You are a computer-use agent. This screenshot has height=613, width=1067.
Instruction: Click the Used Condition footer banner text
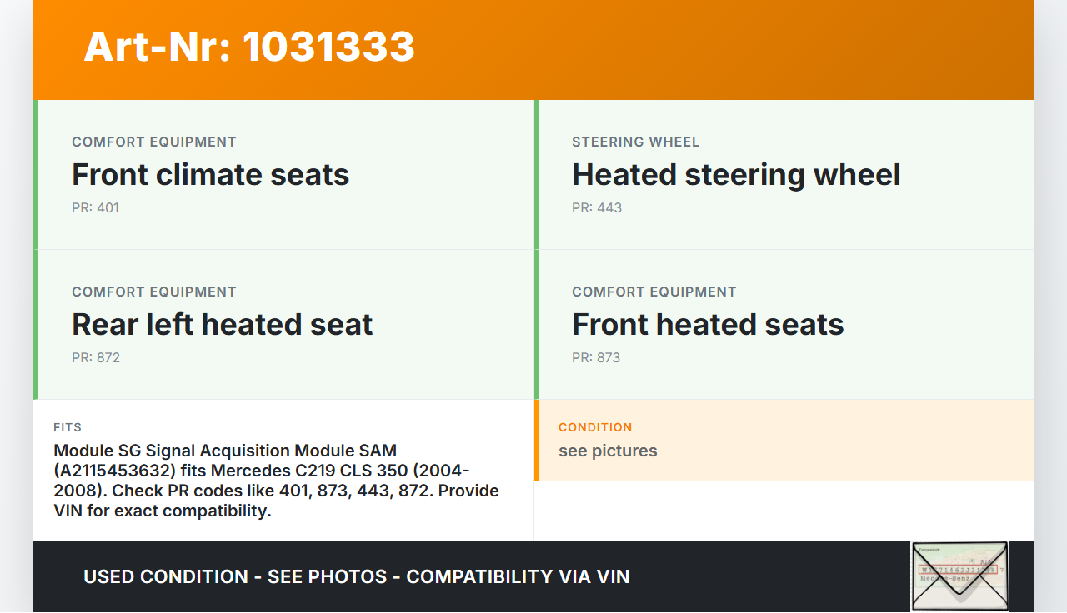356,576
